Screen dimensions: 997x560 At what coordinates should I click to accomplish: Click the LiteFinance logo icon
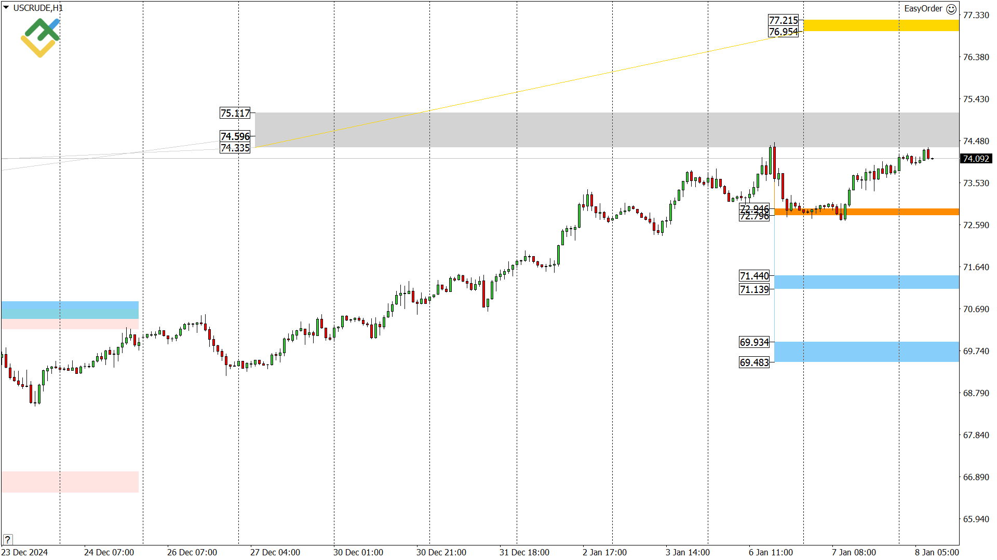40,38
